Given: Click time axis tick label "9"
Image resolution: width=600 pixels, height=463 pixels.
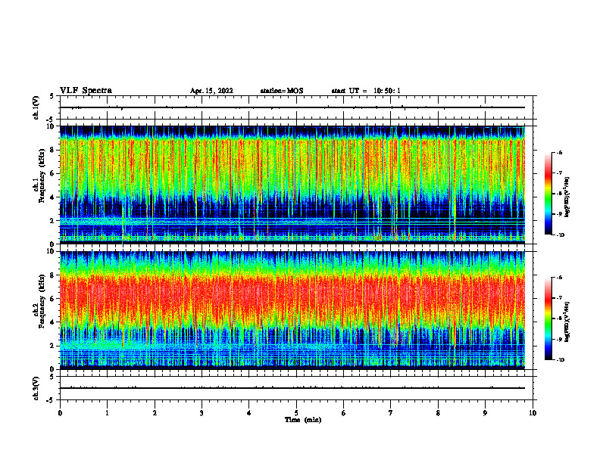Looking at the screenshot, I should pos(485,413).
